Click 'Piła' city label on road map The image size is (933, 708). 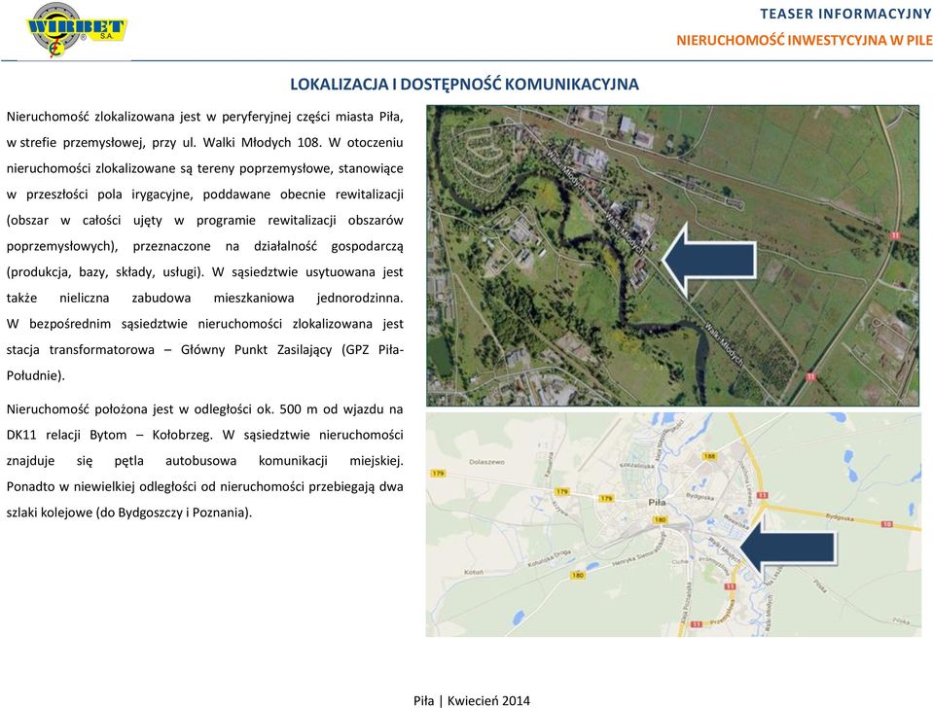tap(657, 503)
